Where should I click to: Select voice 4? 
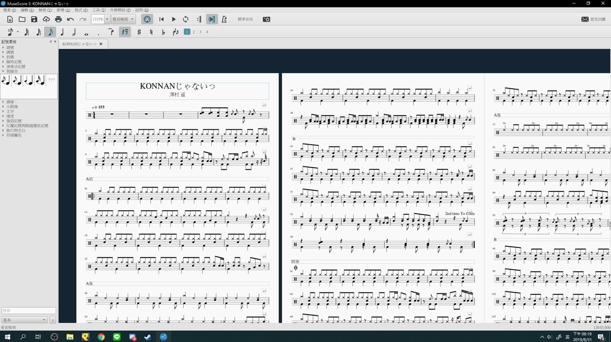(x=207, y=32)
